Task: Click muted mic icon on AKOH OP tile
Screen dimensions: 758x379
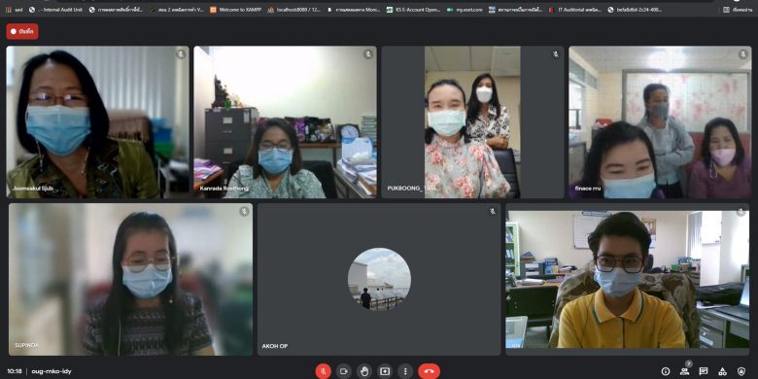Action: click(493, 211)
